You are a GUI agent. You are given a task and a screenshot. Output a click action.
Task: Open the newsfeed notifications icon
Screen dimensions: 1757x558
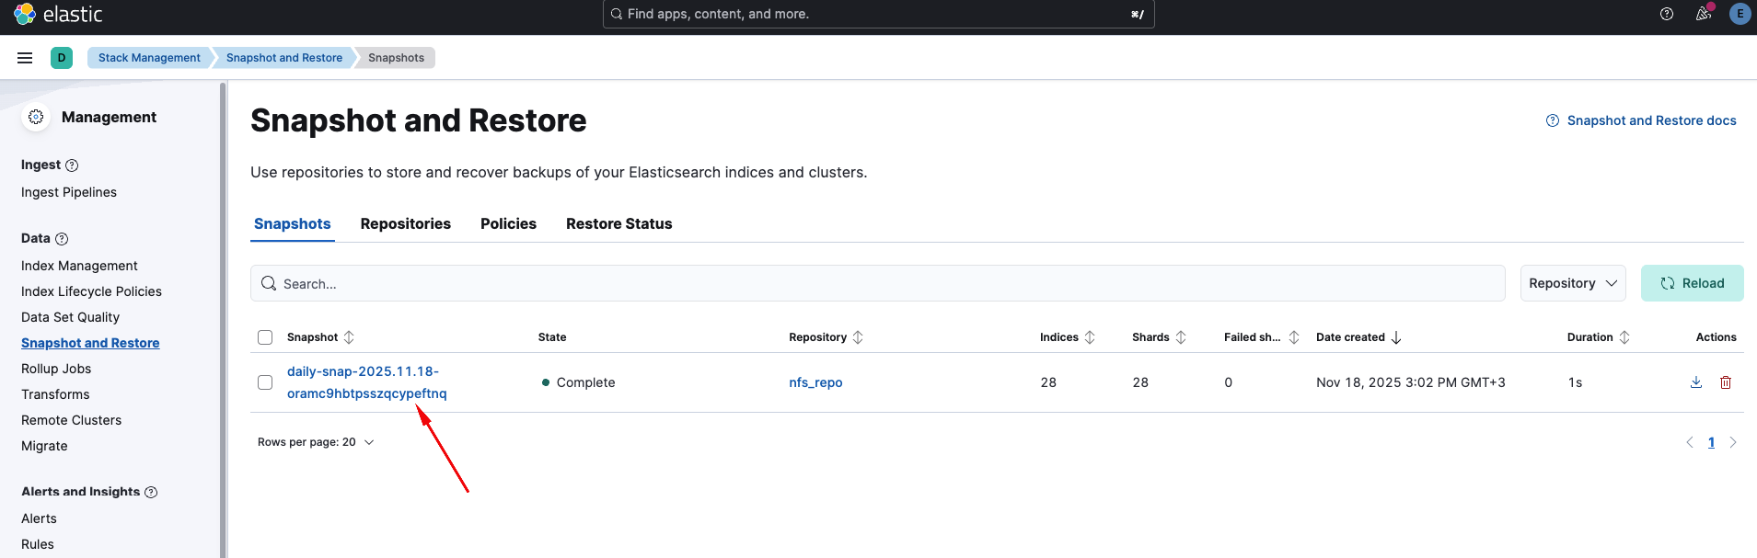(1703, 14)
